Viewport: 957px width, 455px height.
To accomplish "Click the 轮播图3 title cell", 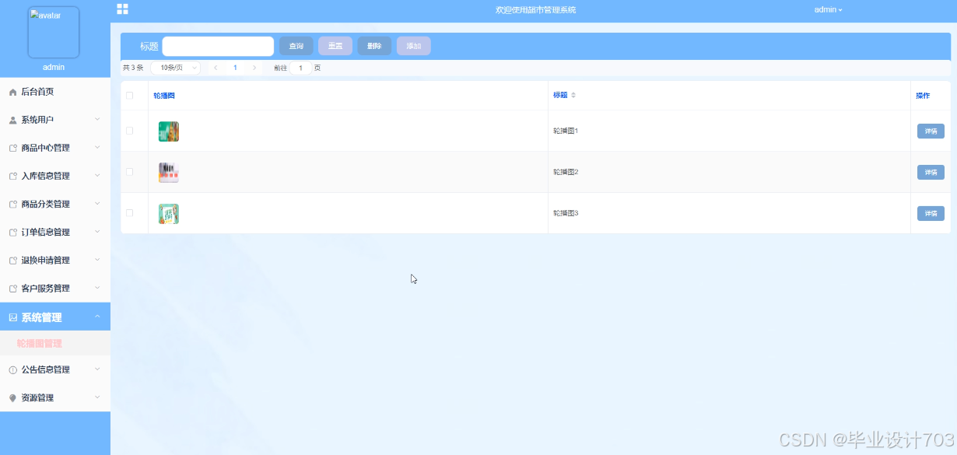I will [566, 213].
